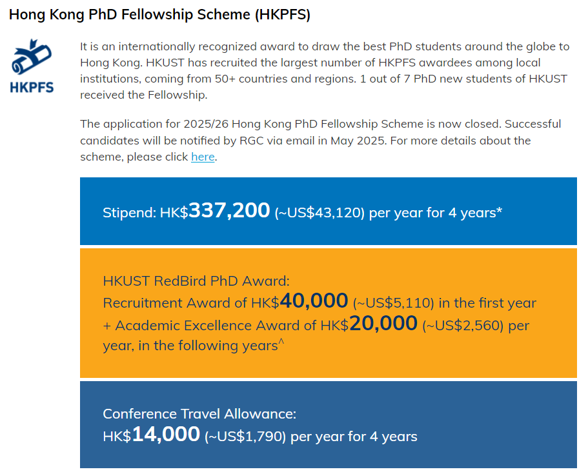
Task: Click the HKPFS text under the logo
Action: (x=32, y=87)
